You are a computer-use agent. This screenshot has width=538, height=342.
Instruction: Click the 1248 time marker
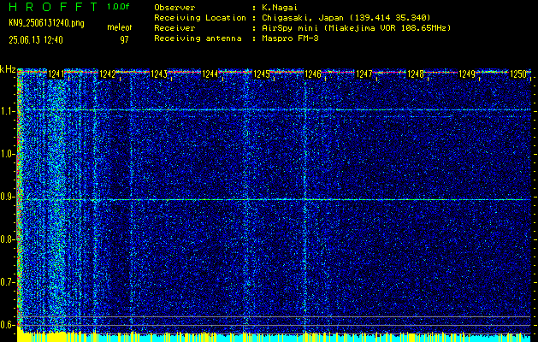click(x=416, y=74)
